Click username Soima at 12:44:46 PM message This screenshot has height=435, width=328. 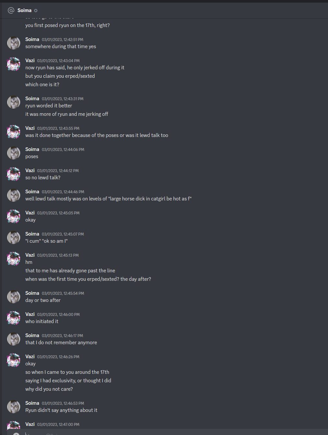[32, 192]
